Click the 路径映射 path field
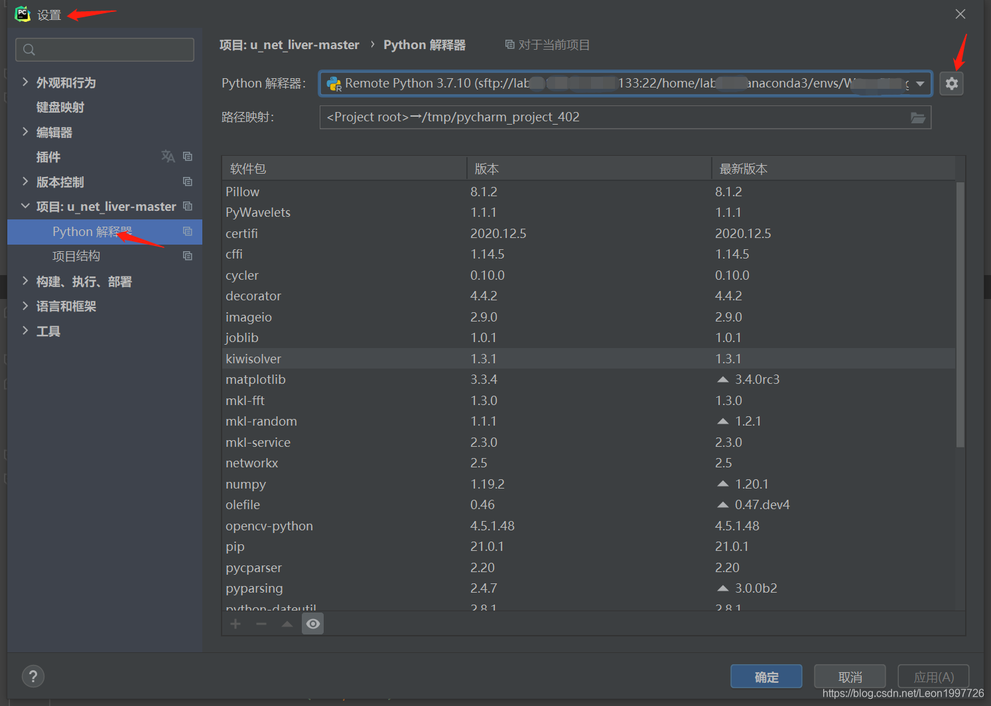The width and height of the screenshot is (991, 706). (x=626, y=117)
